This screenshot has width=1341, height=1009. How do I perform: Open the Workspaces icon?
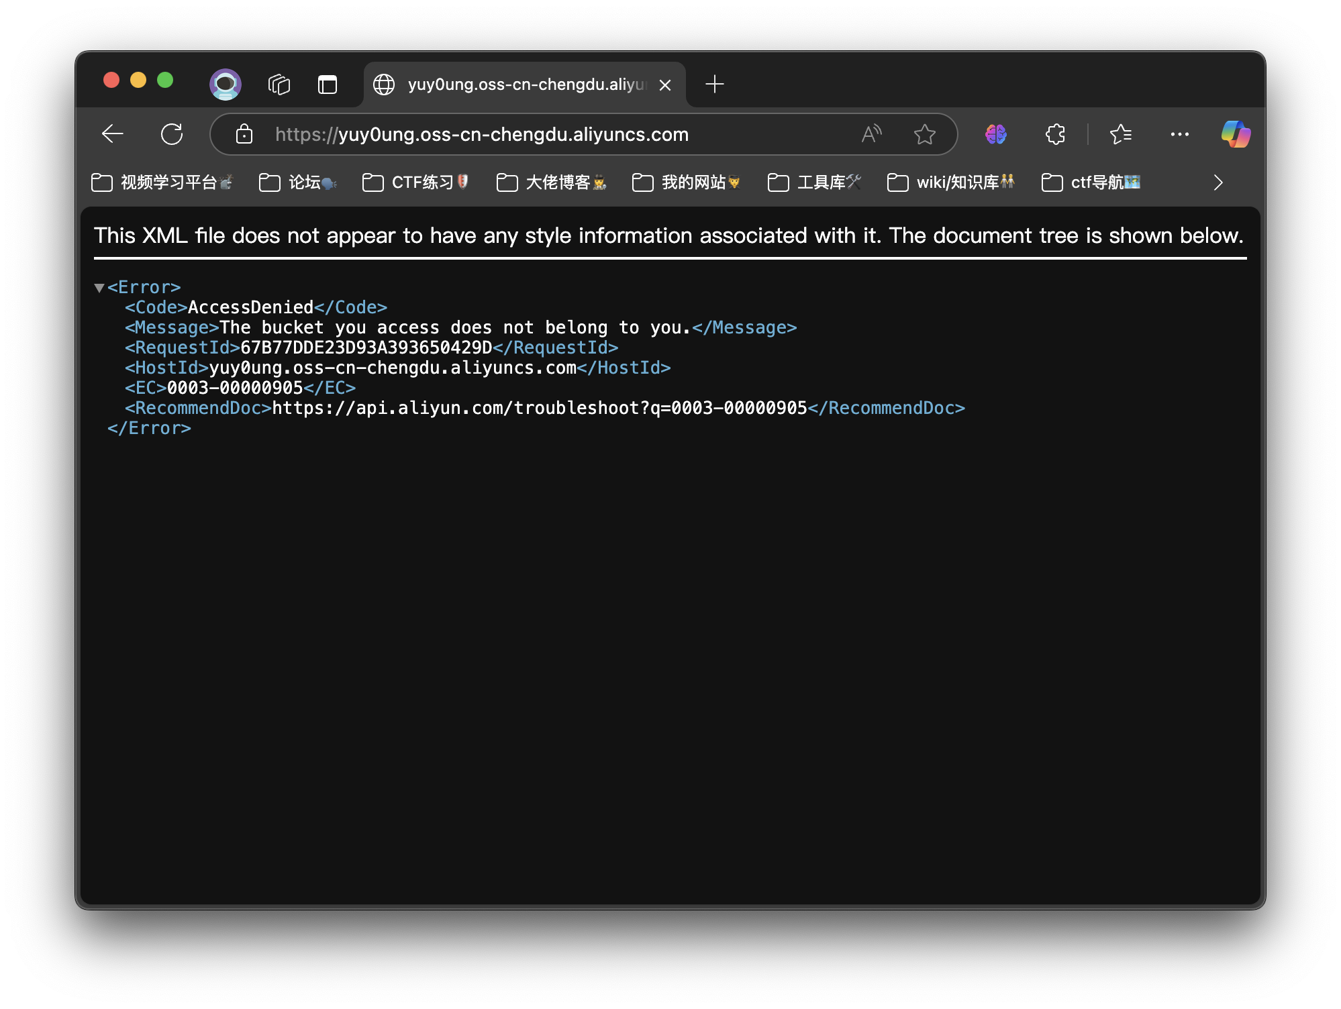coord(279,85)
